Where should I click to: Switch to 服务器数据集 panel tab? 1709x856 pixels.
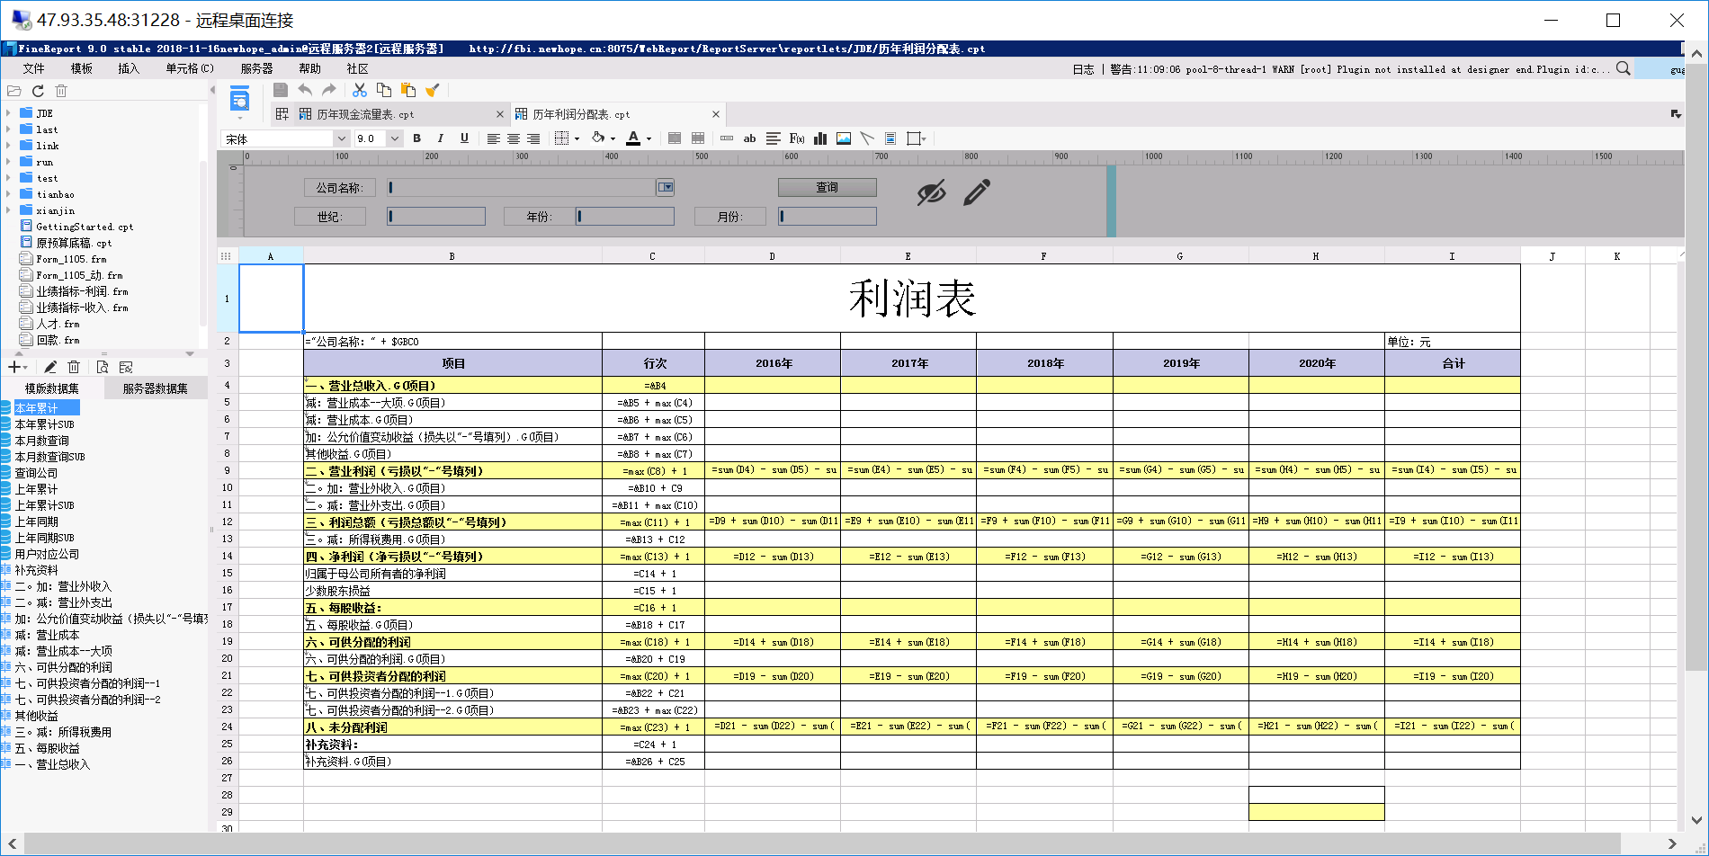click(x=155, y=388)
